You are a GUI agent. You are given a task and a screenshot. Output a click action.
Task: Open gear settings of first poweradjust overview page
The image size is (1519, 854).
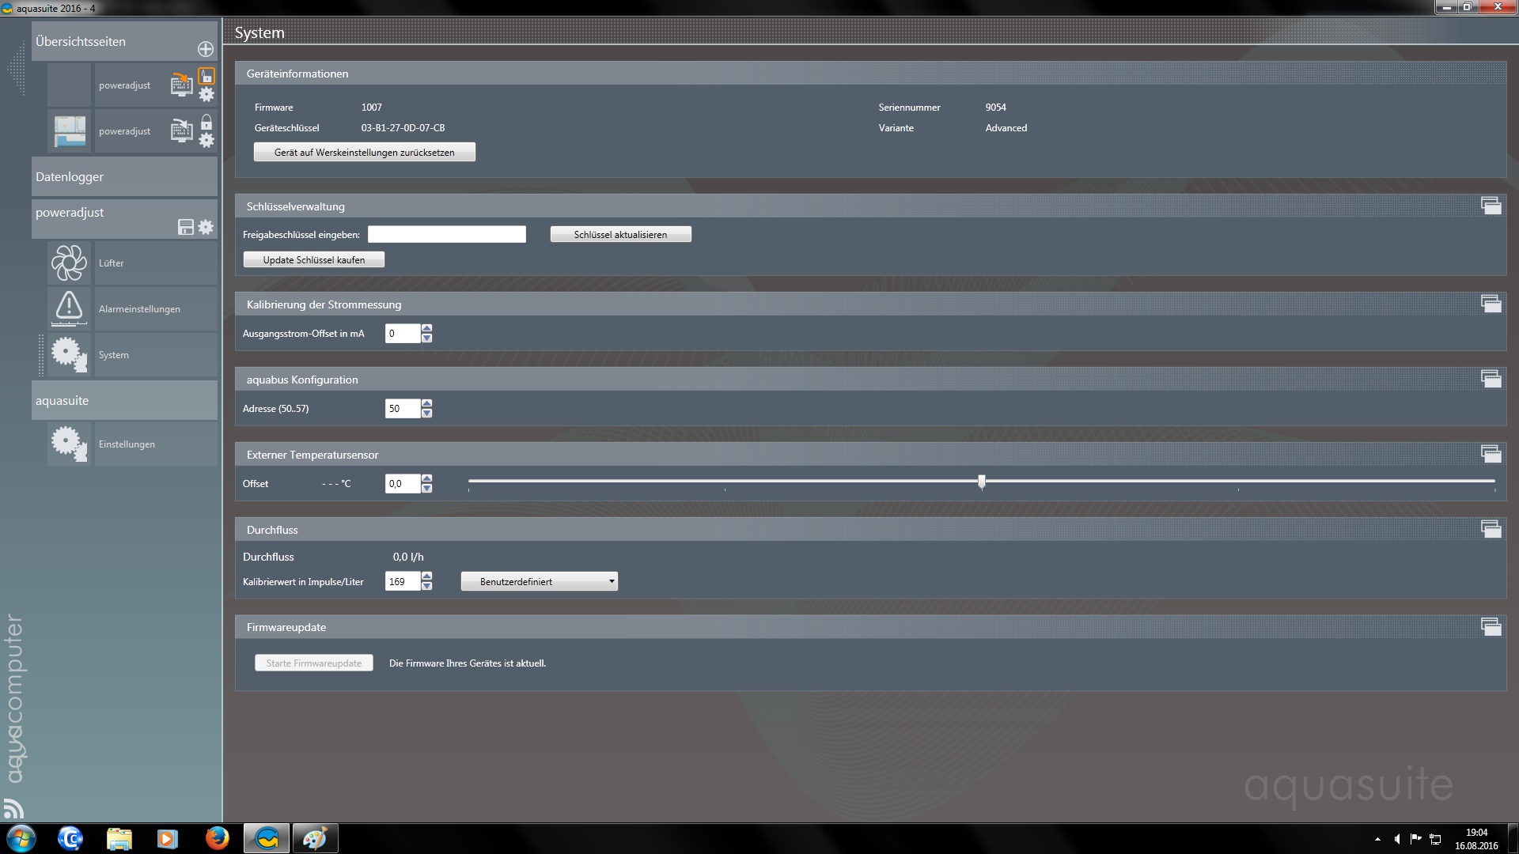[x=206, y=95]
